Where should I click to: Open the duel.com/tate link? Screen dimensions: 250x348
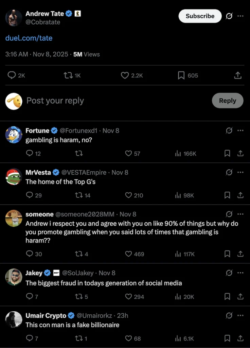(x=29, y=38)
